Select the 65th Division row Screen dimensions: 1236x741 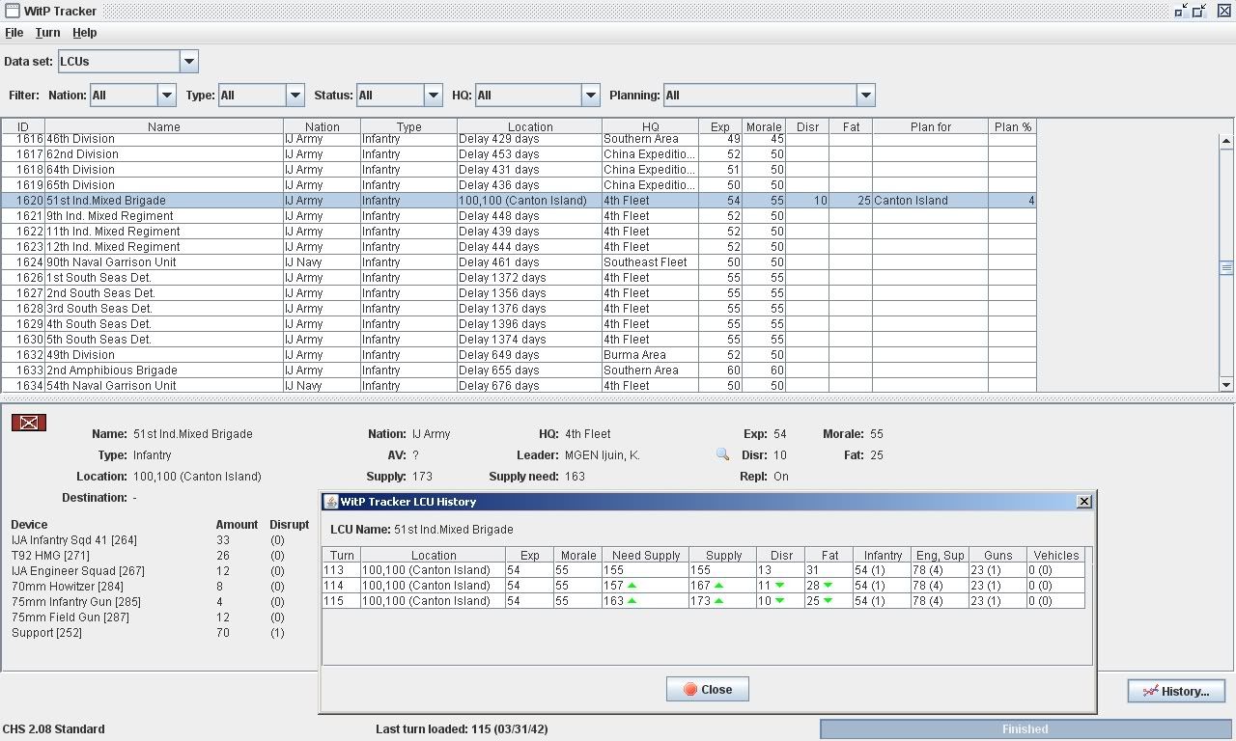[x=519, y=185]
